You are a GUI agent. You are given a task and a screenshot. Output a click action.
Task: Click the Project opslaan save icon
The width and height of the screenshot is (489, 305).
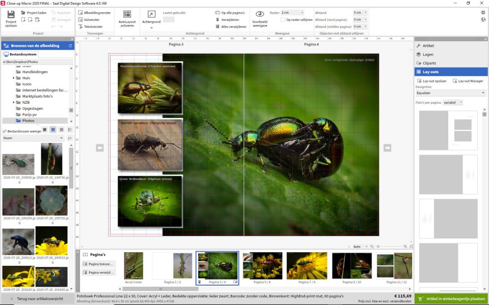11,14
